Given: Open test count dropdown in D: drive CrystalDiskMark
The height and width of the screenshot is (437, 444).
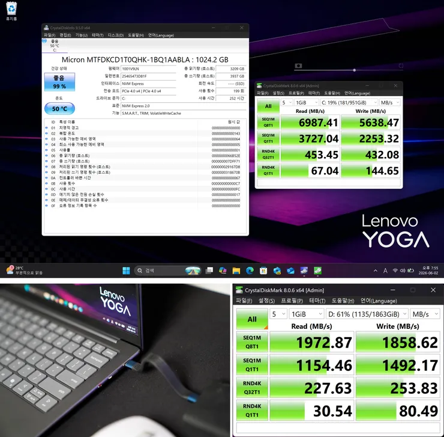Looking at the screenshot, I should click(x=278, y=314).
